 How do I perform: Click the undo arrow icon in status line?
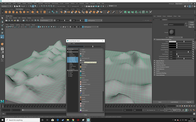click(x=22, y=6)
